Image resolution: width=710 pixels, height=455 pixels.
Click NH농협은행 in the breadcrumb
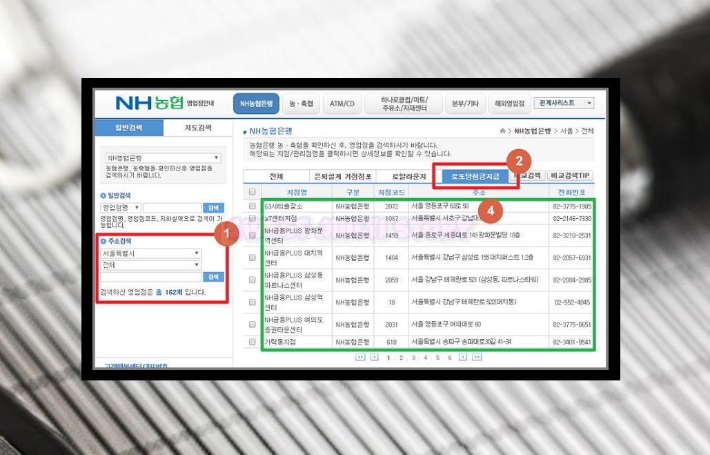533,131
